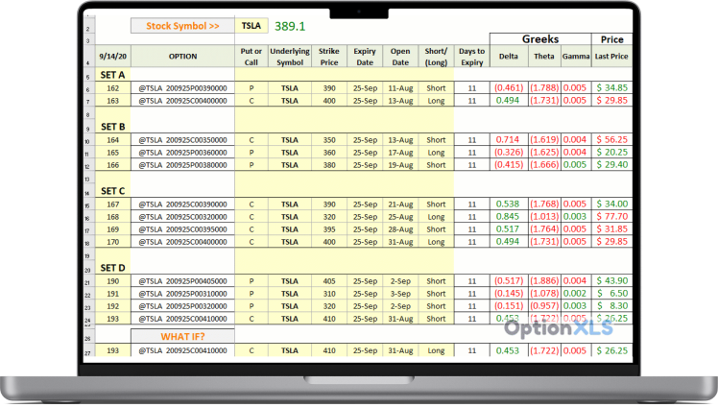Select the 25-Aug open date cell
This screenshot has width=718, height=408.
click(400, 217)
